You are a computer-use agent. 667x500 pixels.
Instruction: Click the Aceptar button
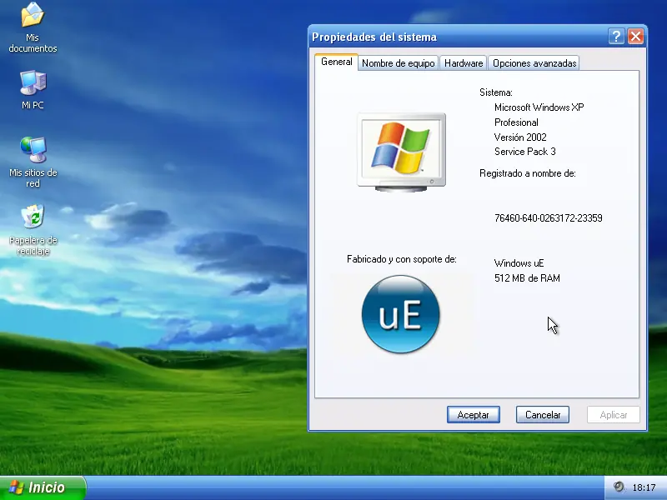pos(473,414)
